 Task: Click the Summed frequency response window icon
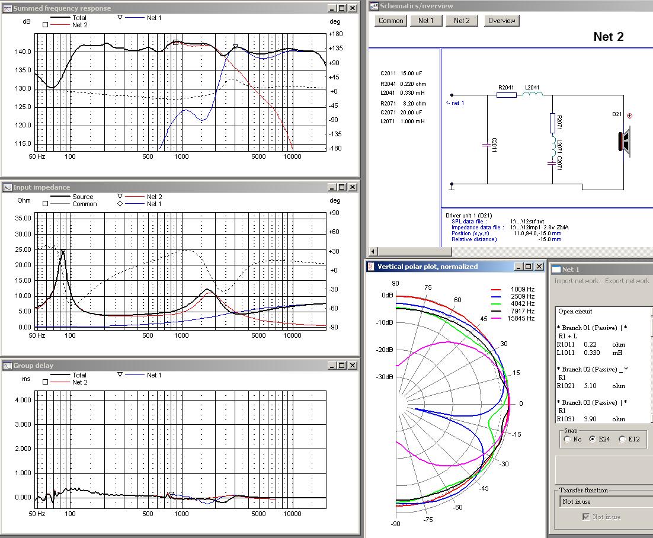8,8
